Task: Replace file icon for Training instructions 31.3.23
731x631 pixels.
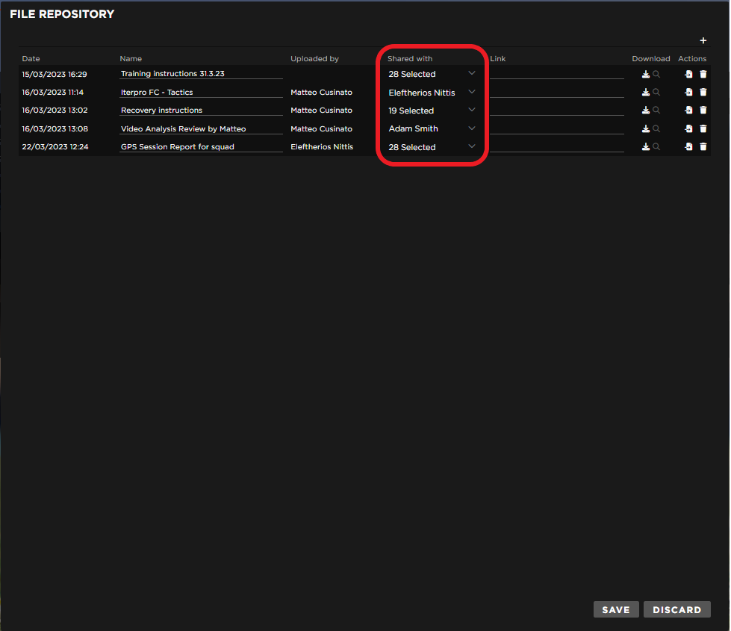Action: (688, 74)
